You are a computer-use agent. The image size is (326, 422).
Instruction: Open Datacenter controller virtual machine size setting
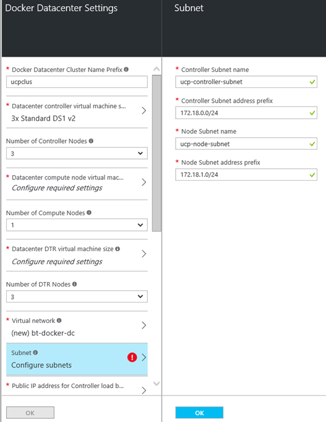click(77, 112)
